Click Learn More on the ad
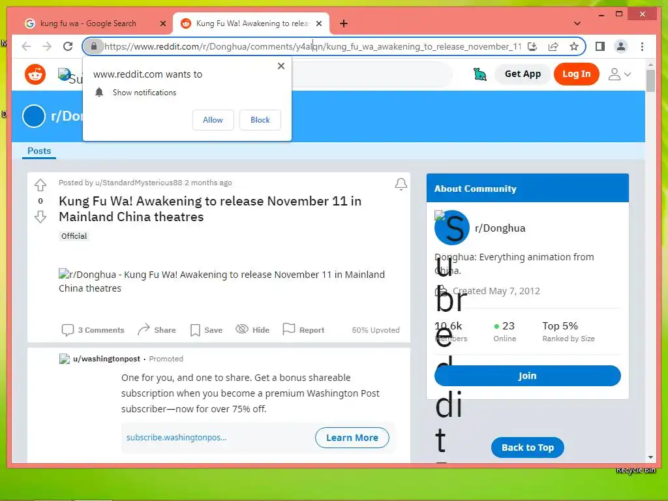Viewport: 668px width, 501px height. (352, 438)
